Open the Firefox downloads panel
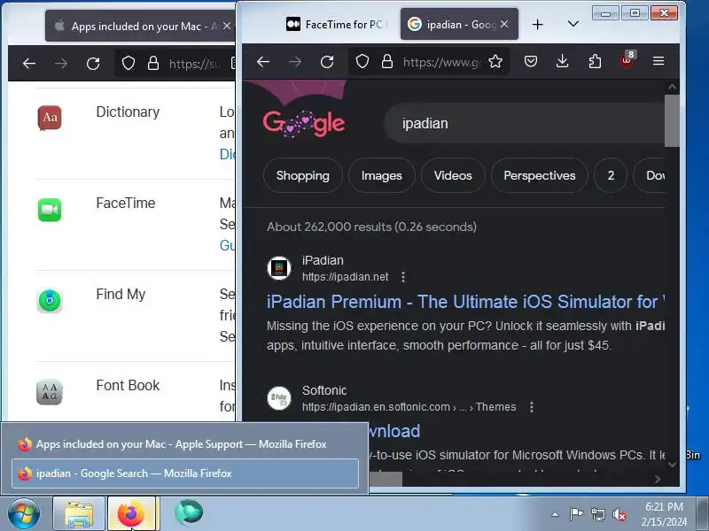Screen dimensions: 709x531 [x=563, y=61]
